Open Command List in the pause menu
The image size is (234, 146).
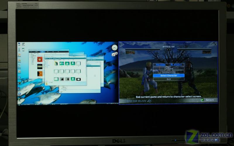pyautogui.click(x=169, y=72)
